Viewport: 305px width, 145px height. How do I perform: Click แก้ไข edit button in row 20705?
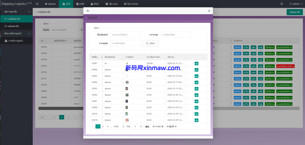[x=246, y=53]
